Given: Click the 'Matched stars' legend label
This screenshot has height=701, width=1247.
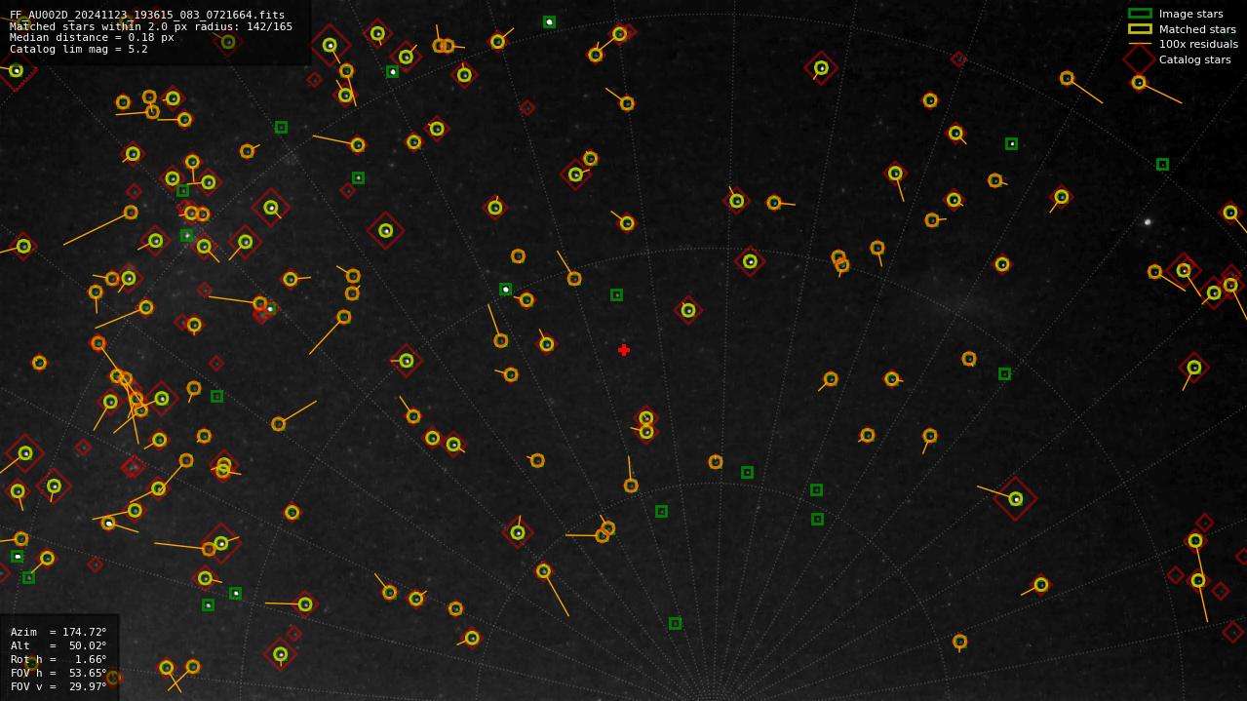Looking at the screenshot, I should point(1197,29).
